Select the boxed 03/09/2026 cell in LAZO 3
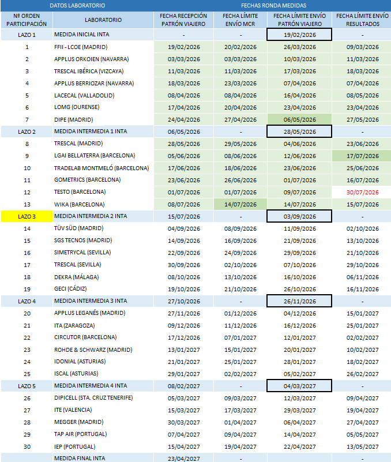The image size is (391, 462). [299, 216]
